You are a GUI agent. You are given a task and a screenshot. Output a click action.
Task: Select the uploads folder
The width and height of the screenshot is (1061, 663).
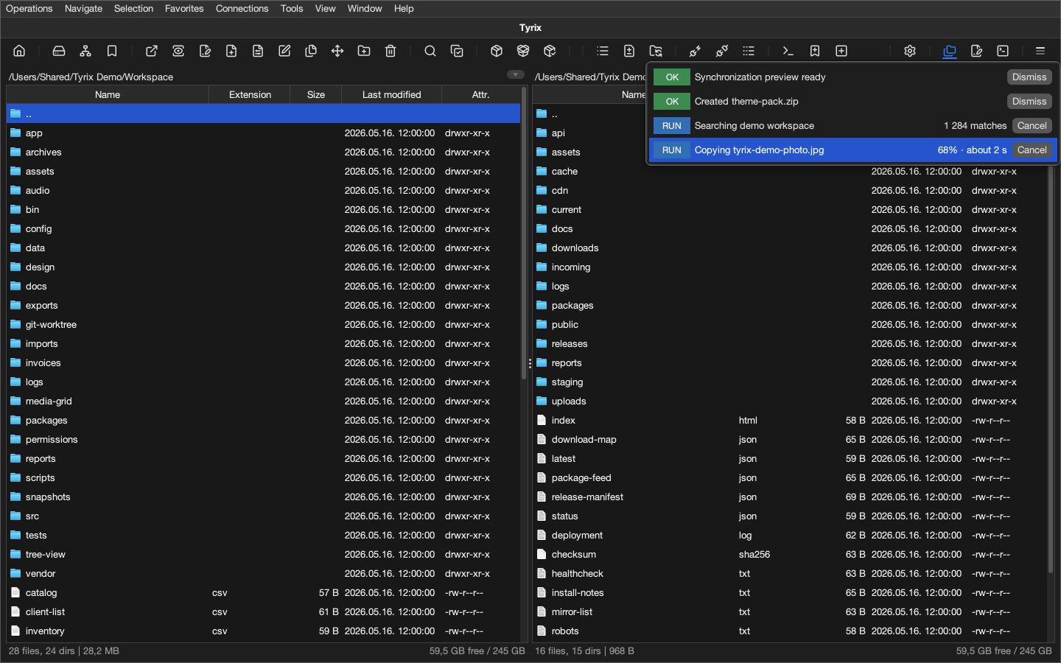tap(789, 401)
